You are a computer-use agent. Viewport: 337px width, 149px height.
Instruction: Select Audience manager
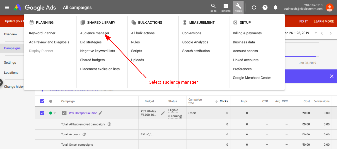click(x=95, y=33)
